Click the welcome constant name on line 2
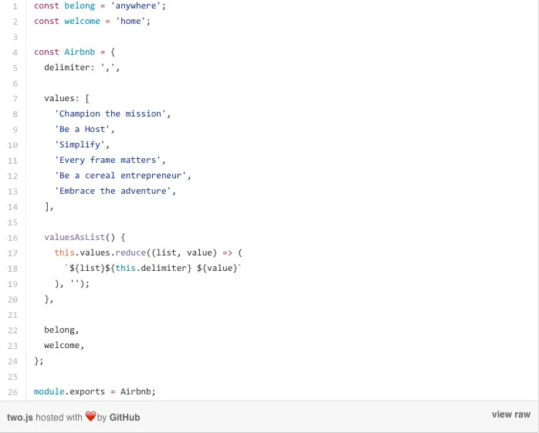This screenshot has width=539, height=433. [x=82, y=22]
